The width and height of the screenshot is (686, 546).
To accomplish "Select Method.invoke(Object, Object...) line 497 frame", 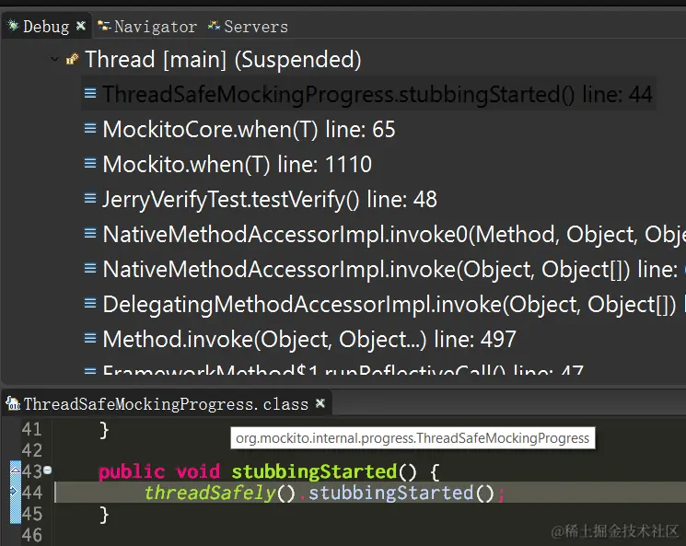I will point(309,339).
